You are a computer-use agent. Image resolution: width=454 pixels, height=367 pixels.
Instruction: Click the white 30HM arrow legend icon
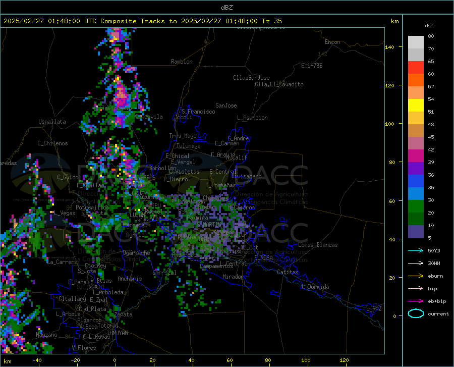point(416,263)
